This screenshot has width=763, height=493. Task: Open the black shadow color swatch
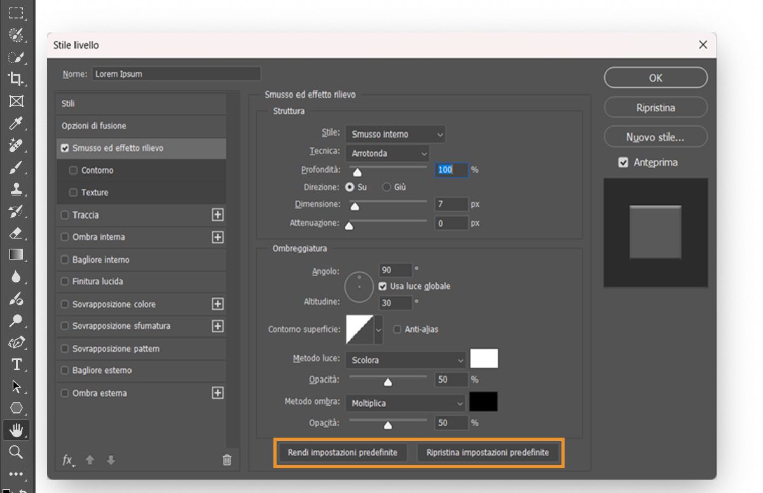point(484,401)
